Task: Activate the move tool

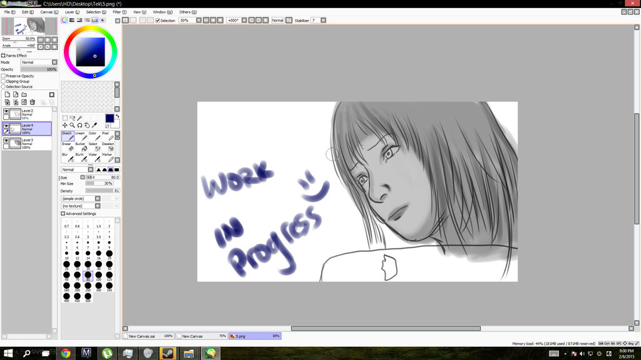Action: click(65, 125)
